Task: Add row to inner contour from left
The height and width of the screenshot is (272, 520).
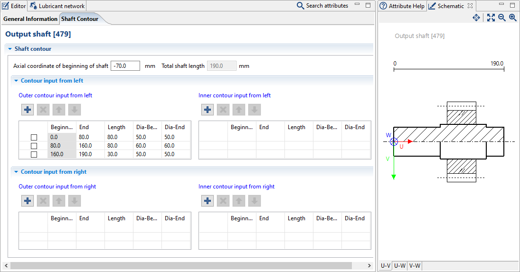Action: pos(208,110)
